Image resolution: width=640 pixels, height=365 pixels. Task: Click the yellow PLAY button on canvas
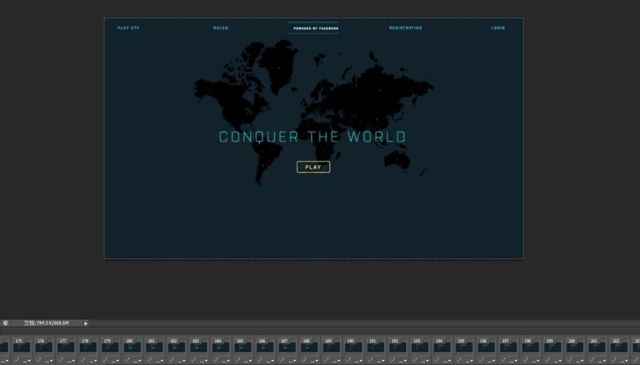(x=313, y=167)
